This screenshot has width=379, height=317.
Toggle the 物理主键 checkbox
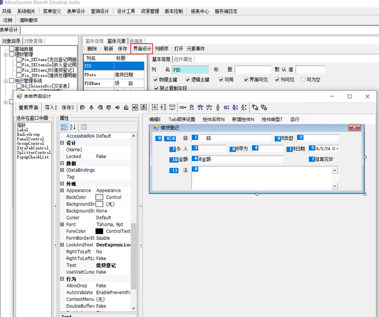coord(156,80)
